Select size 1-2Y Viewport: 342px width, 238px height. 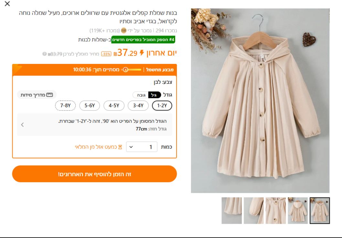click(x=162, y=106)
